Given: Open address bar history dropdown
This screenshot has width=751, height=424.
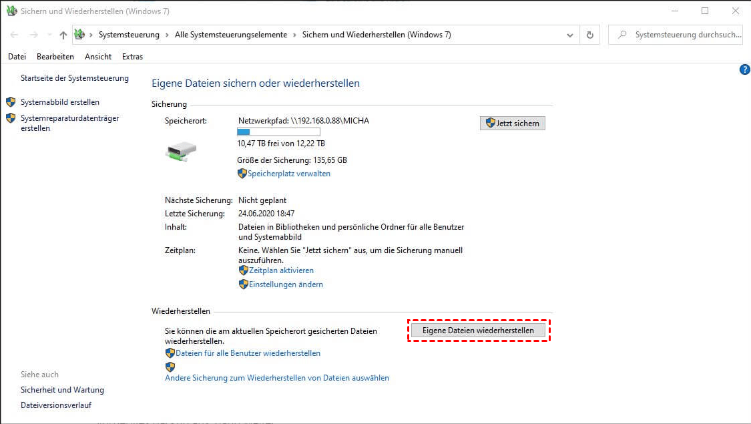Looking at the screenshot, I should pyautogui.click(x=570, y=35).
